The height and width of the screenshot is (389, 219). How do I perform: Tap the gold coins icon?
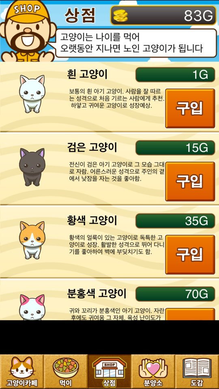[x=121, y=16]
